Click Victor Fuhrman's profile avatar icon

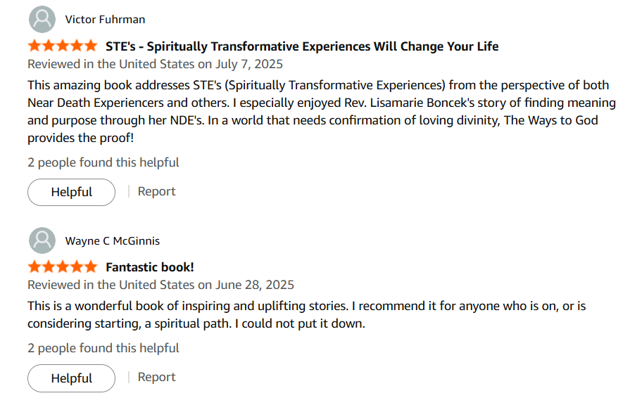tap(42, 19)
